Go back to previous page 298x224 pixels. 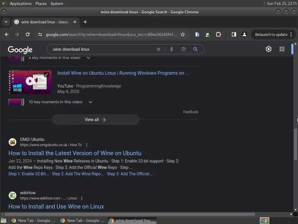(x=7, y=34)
